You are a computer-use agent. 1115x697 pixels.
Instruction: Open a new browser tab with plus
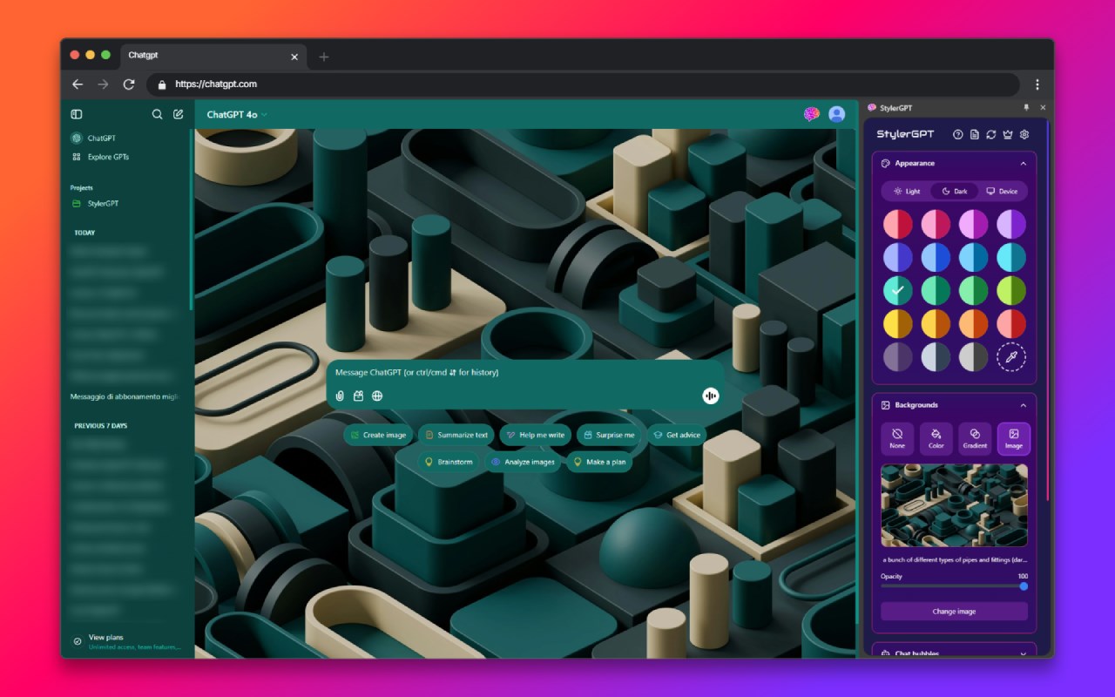point(324,57)
